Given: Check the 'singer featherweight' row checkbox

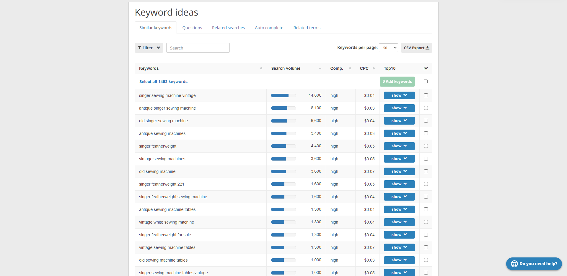Looking at the screenshot, I should coord(426,146).
